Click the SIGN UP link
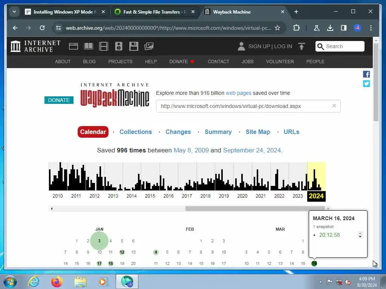386x289 pixels. pyautogui.click(x=259, y=46)
